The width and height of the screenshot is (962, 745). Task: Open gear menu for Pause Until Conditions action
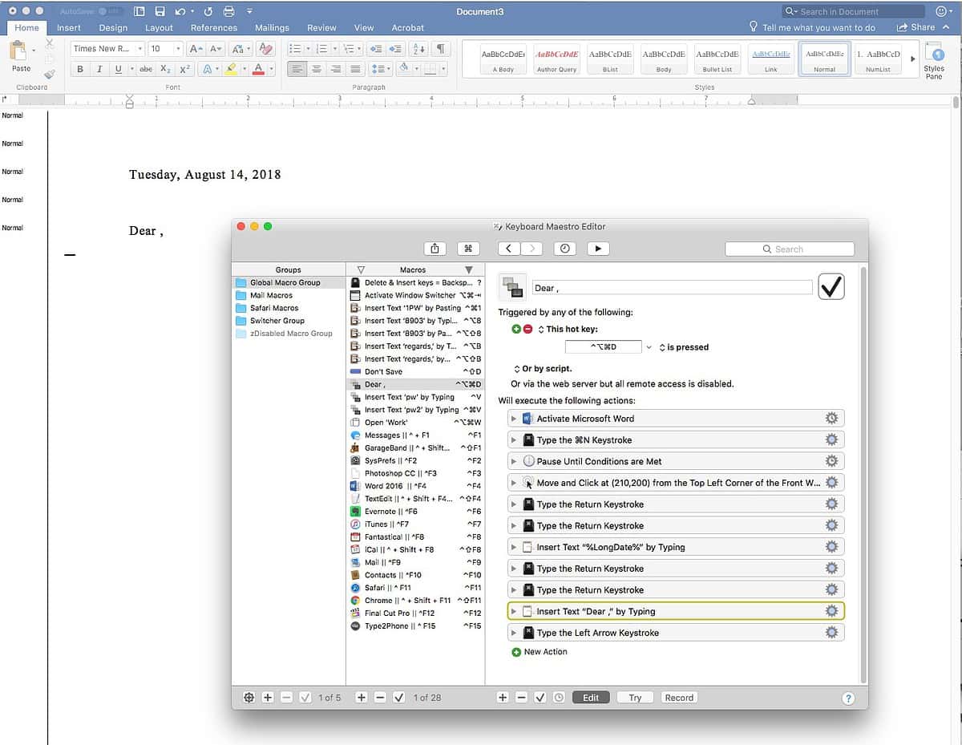pyautogui.click(x=831, y=461)
